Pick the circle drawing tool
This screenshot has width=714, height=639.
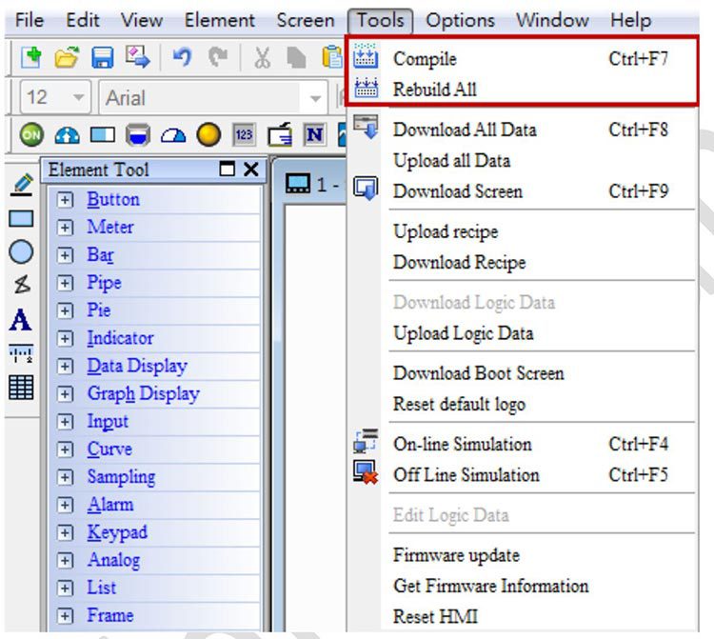point(21,251)
